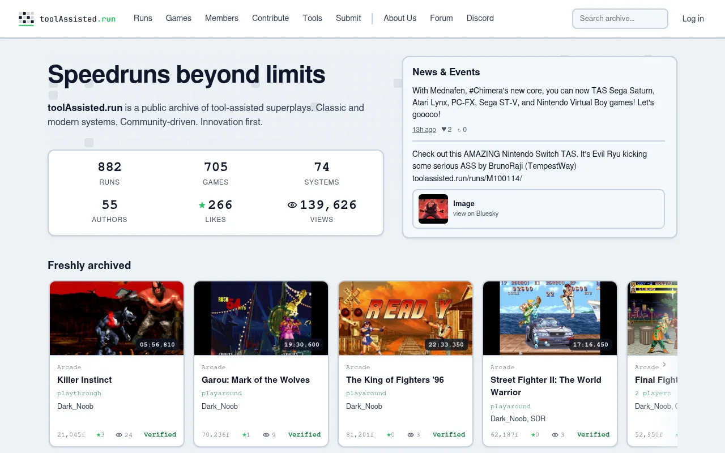Open the Tools nav item
The image size is (725, 453).
(x=312, y=18)
